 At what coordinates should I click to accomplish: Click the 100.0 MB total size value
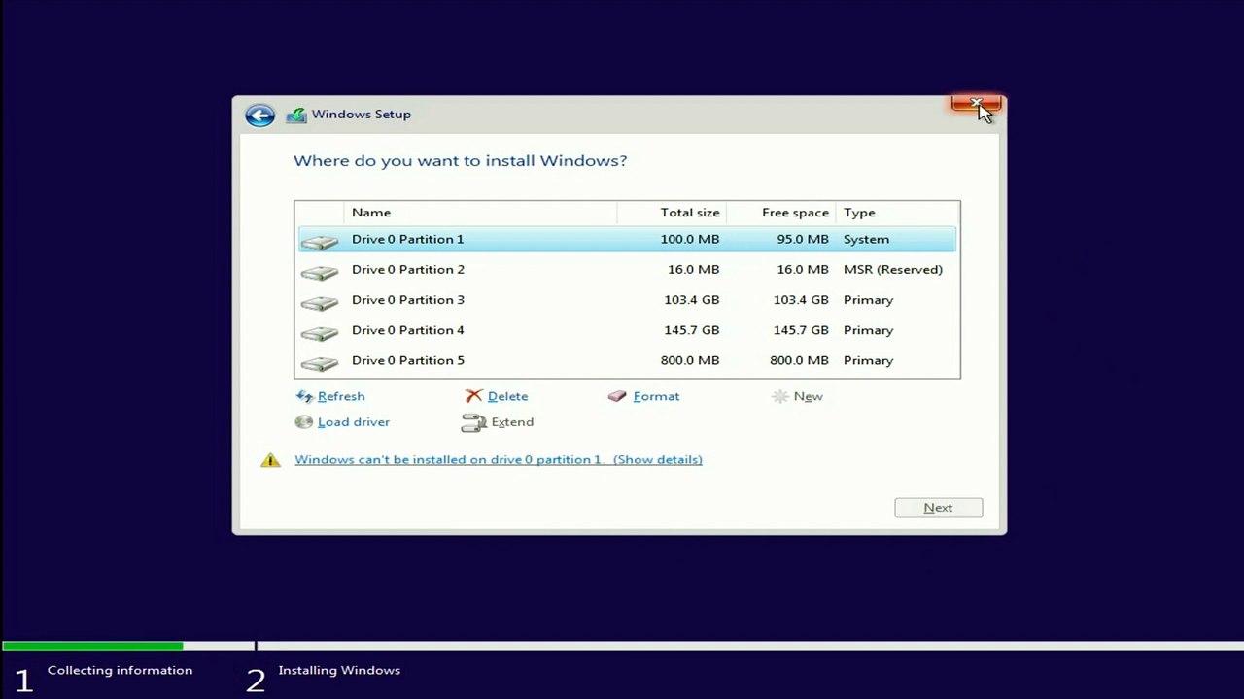point(690,239)
